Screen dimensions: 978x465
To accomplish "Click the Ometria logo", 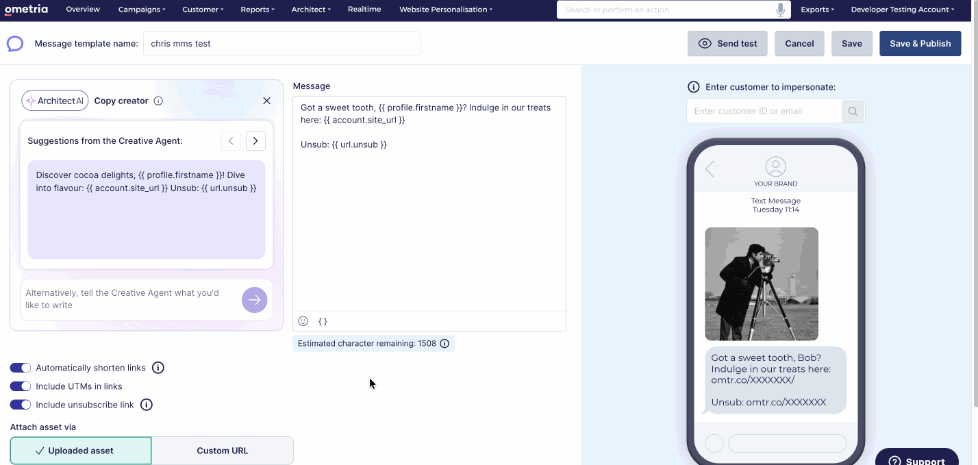I will 26,10.
